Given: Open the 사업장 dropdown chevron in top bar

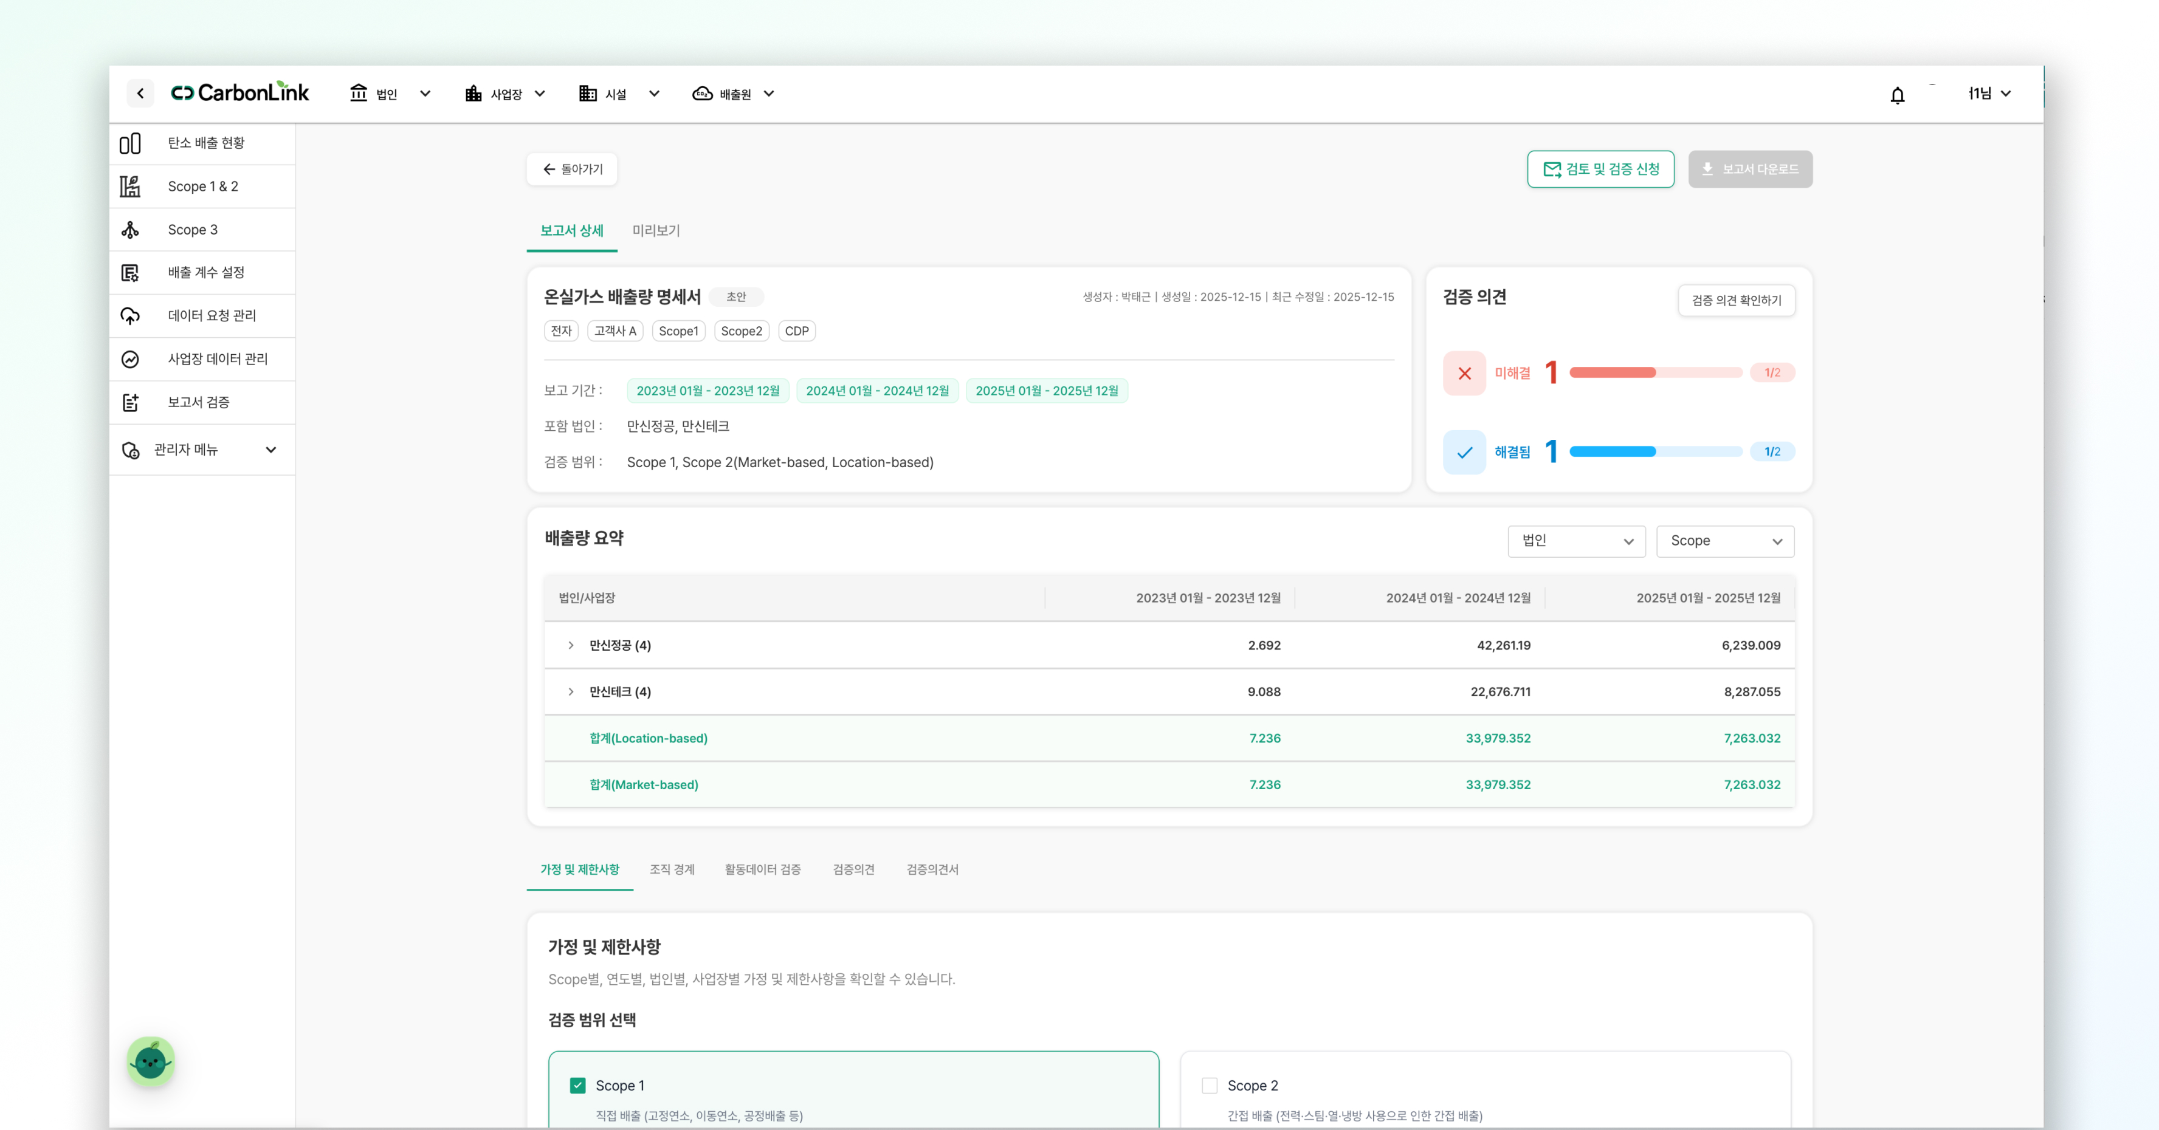Looking at the screenshot, I should click(540, 94).
